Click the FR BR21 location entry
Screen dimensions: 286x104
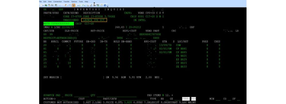[x=181, y=56]
